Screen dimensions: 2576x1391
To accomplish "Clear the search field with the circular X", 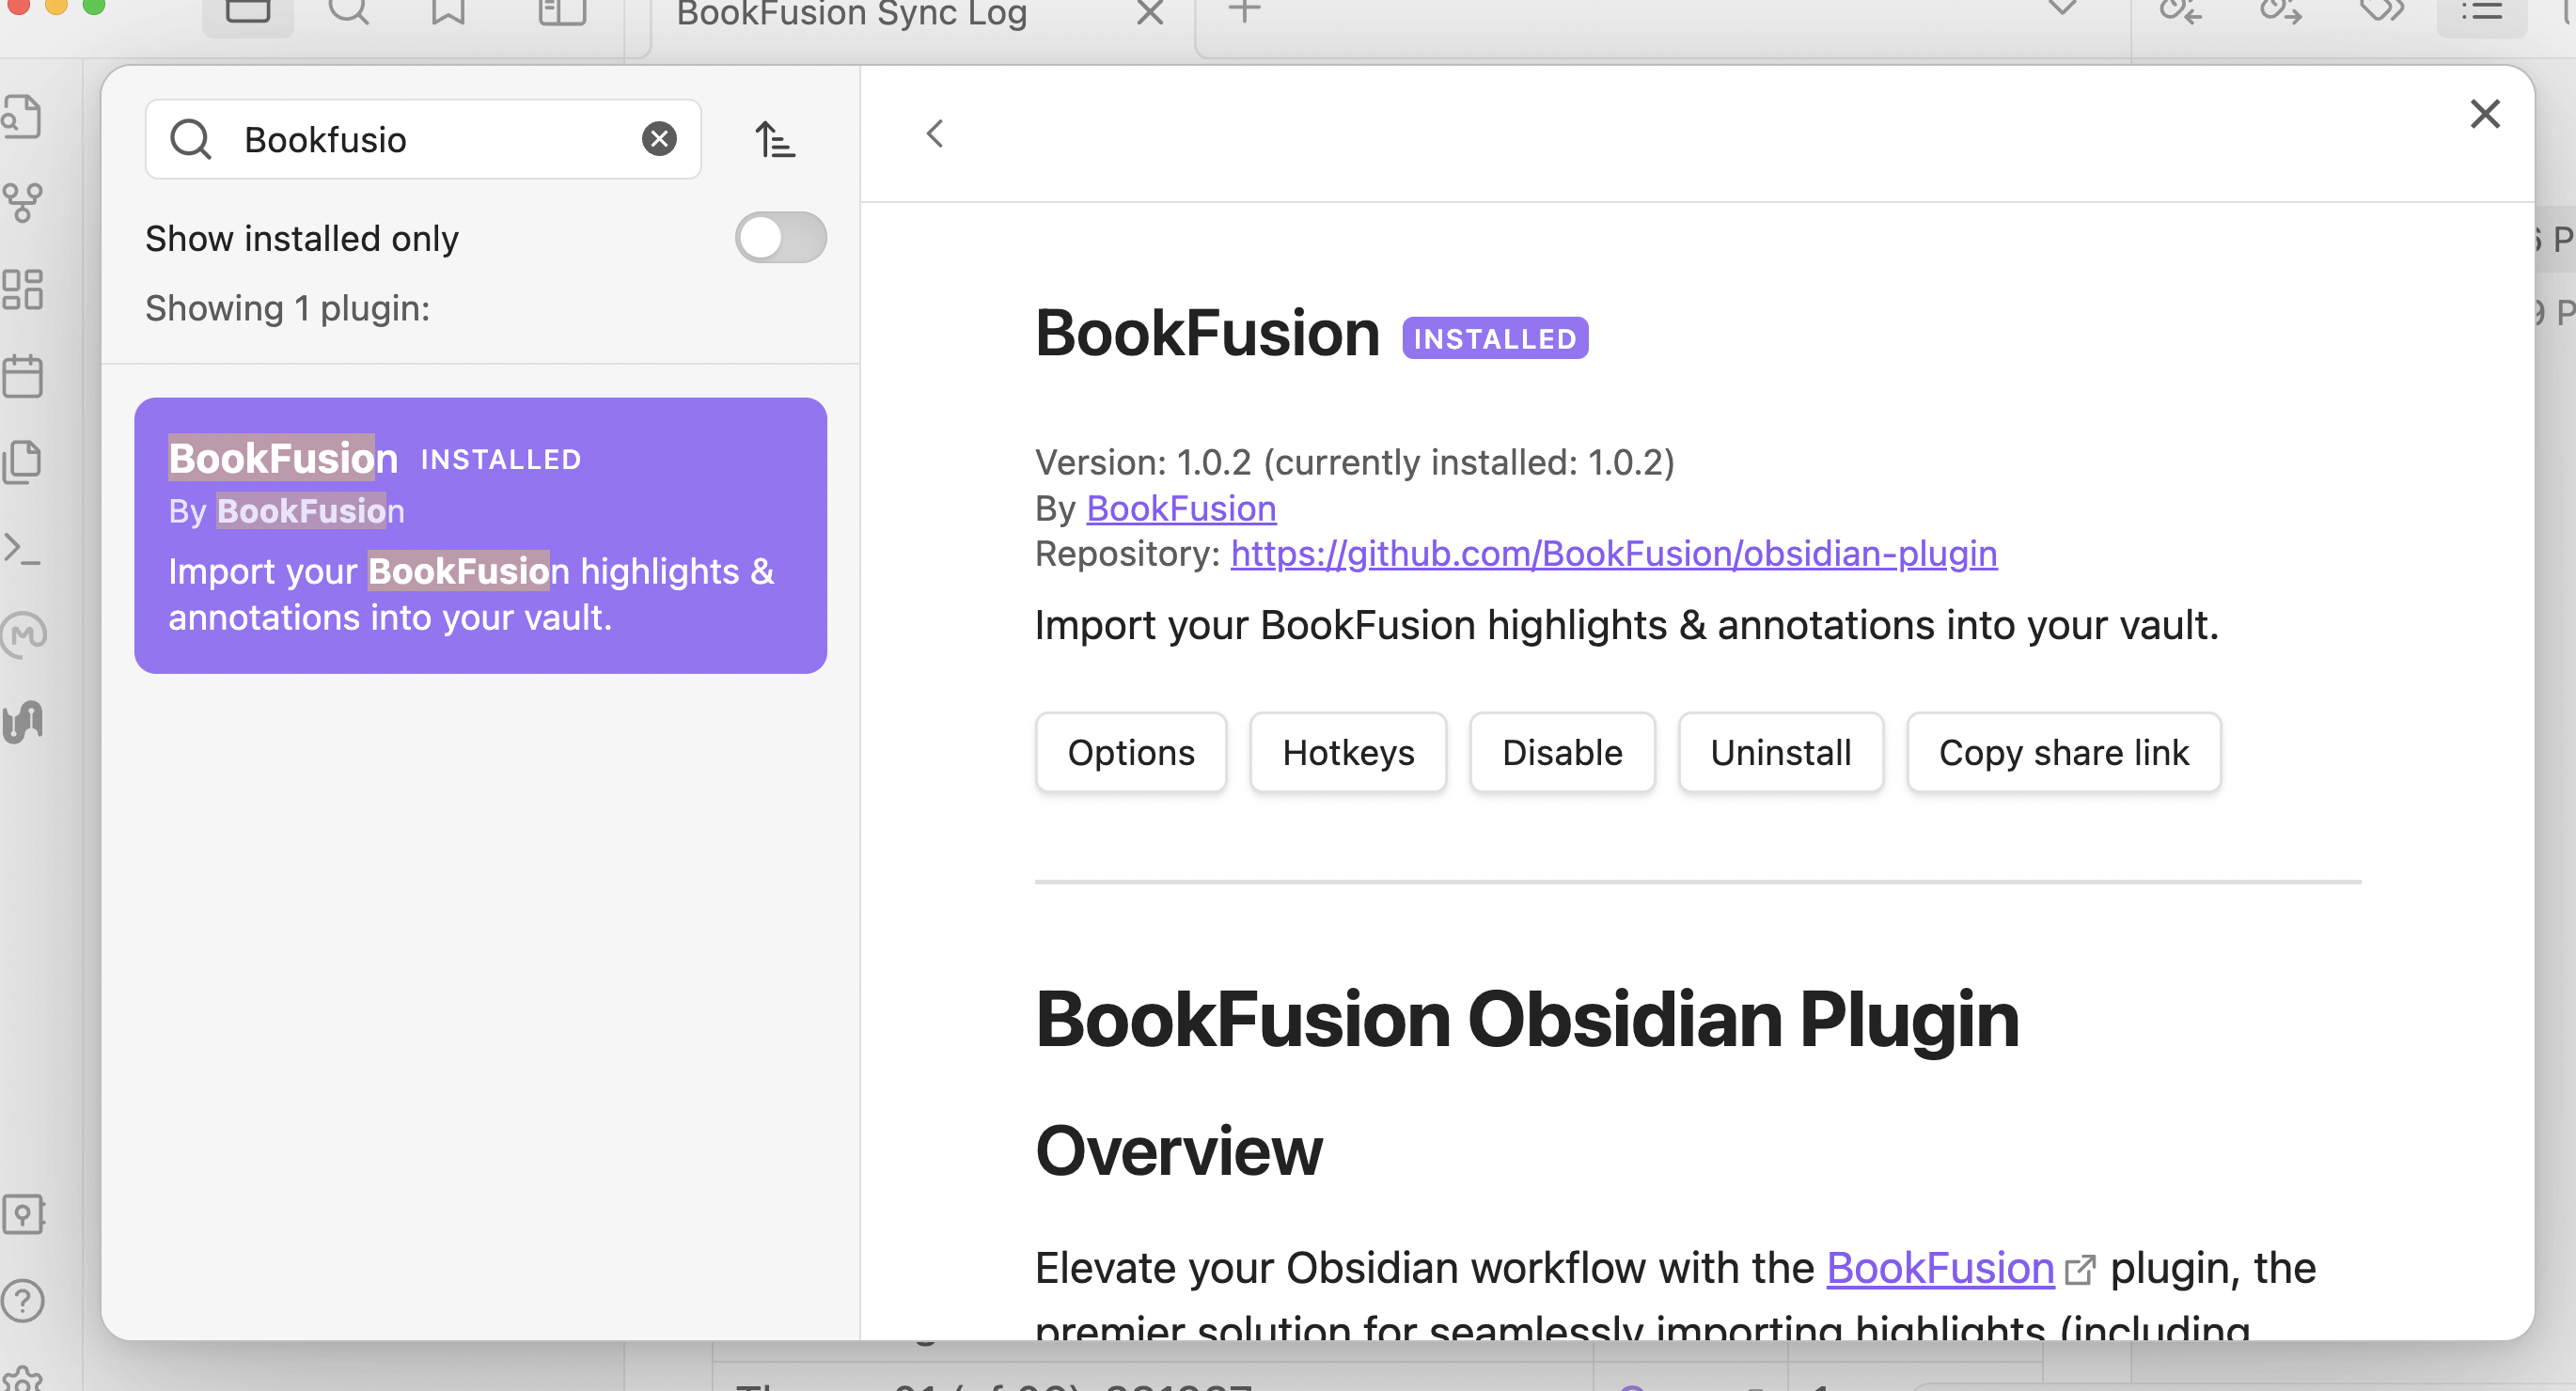I will coord(658,138).
